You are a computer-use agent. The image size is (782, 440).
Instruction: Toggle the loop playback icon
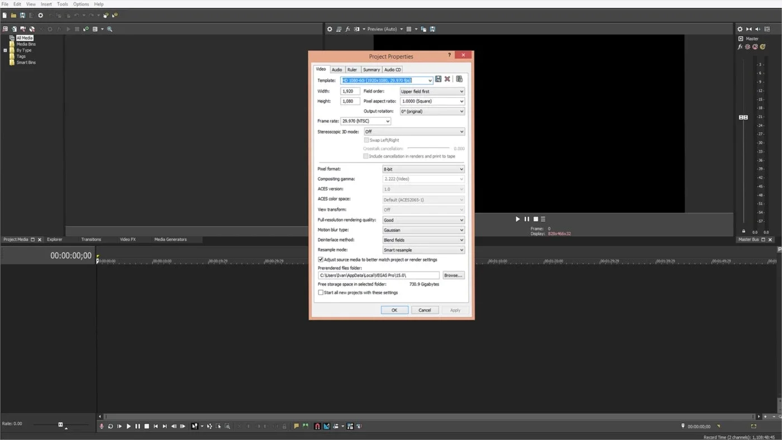tap(110, 426)
